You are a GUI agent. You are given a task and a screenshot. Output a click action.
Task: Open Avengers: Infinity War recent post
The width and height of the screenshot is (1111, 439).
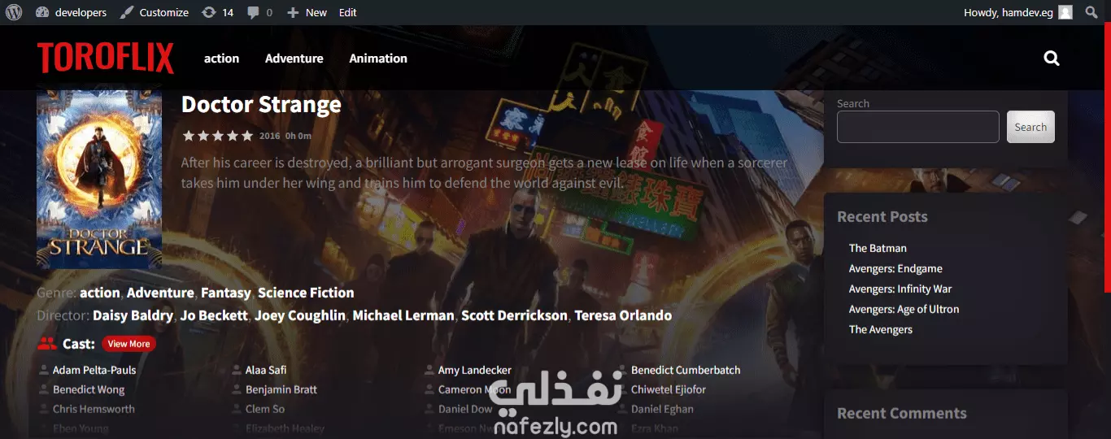(900, 289)
